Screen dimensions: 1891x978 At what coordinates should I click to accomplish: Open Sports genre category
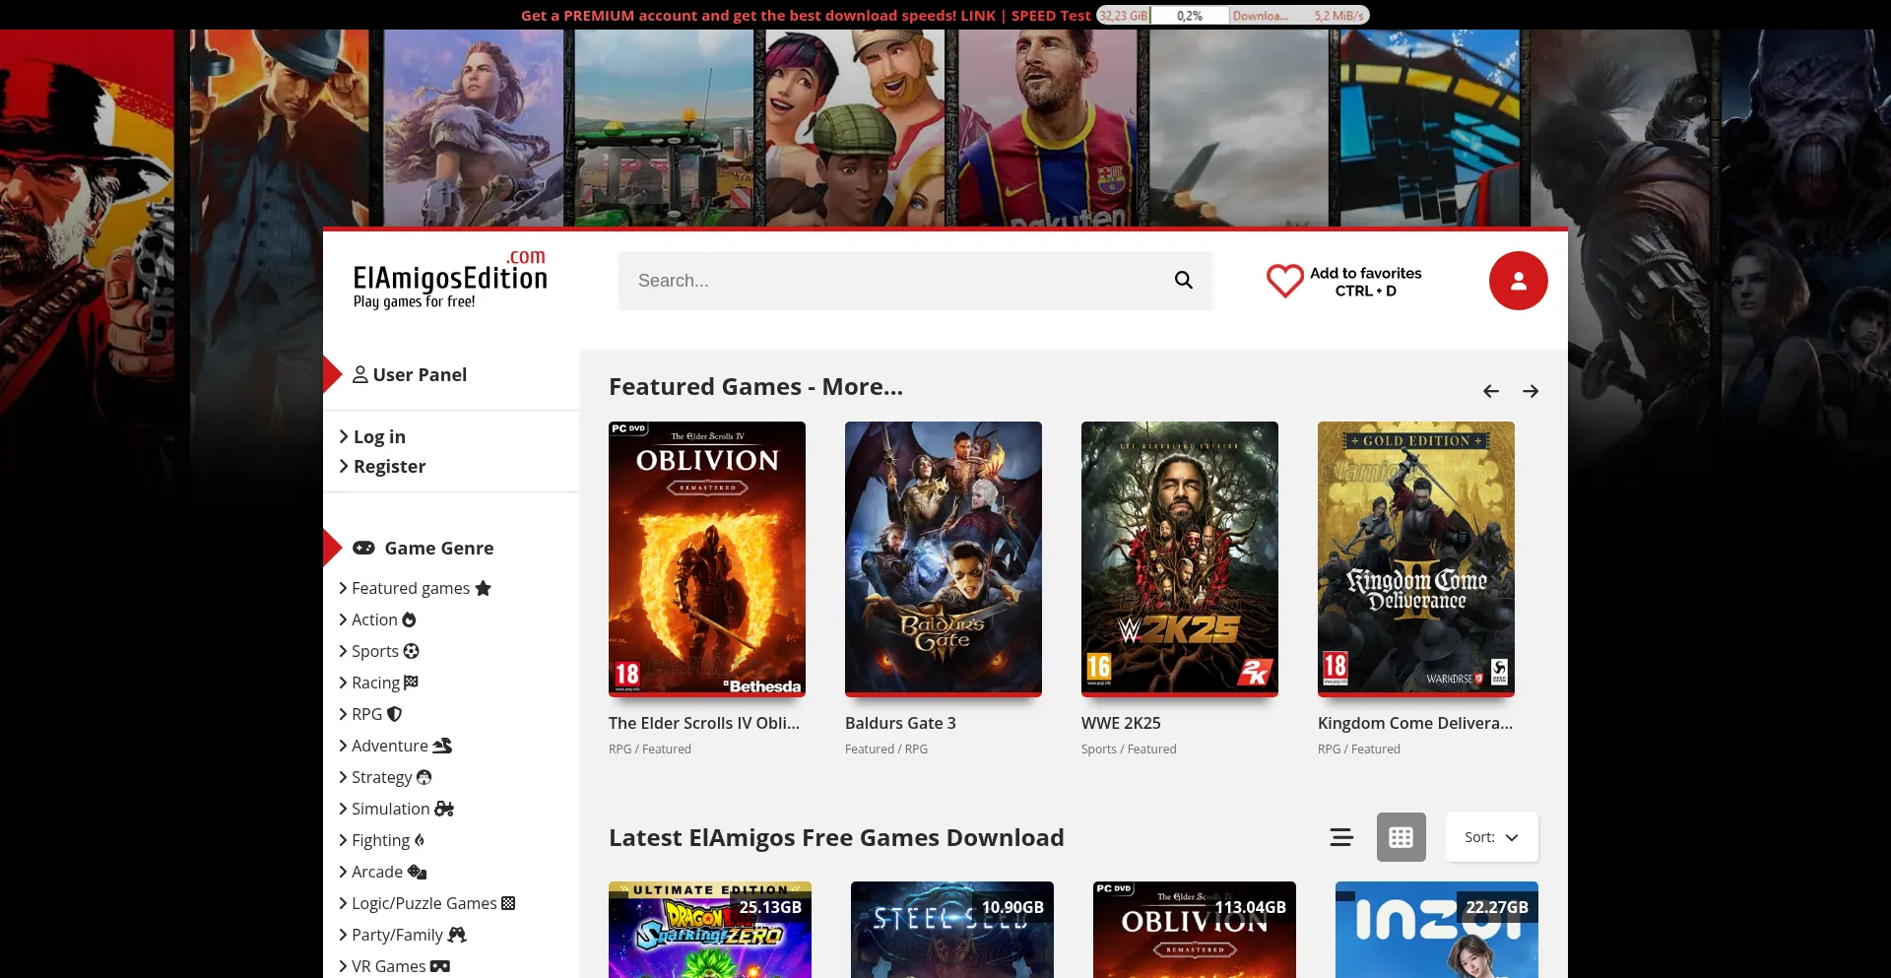click(375, 651)
